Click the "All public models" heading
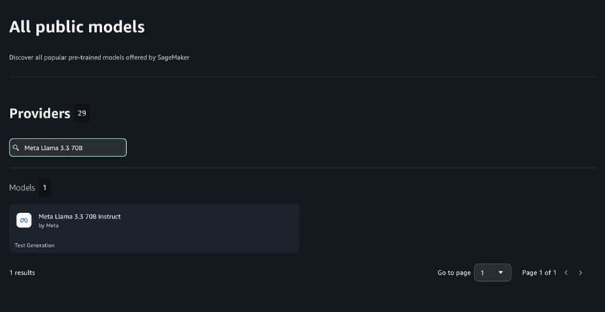This screenshot has width=605, height=312. [77, 27]
